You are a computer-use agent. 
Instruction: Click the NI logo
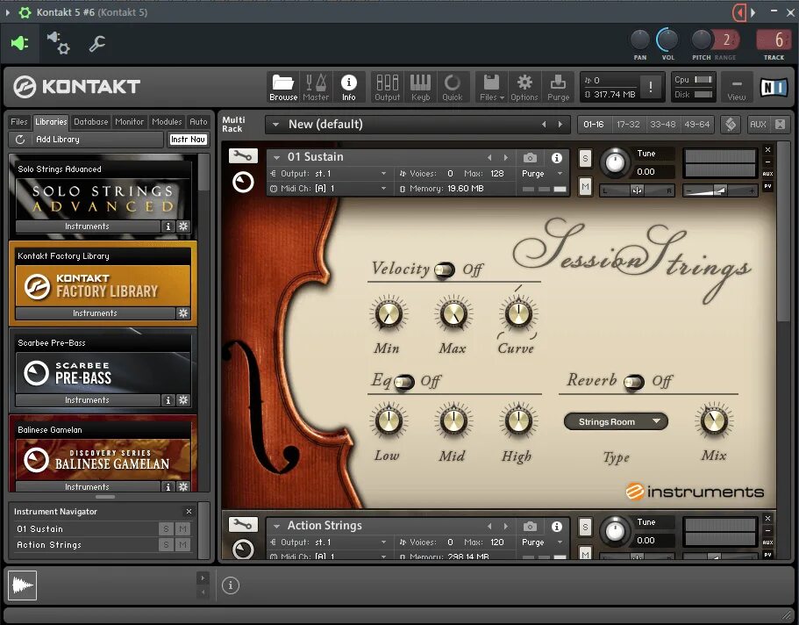click(774, 87)
